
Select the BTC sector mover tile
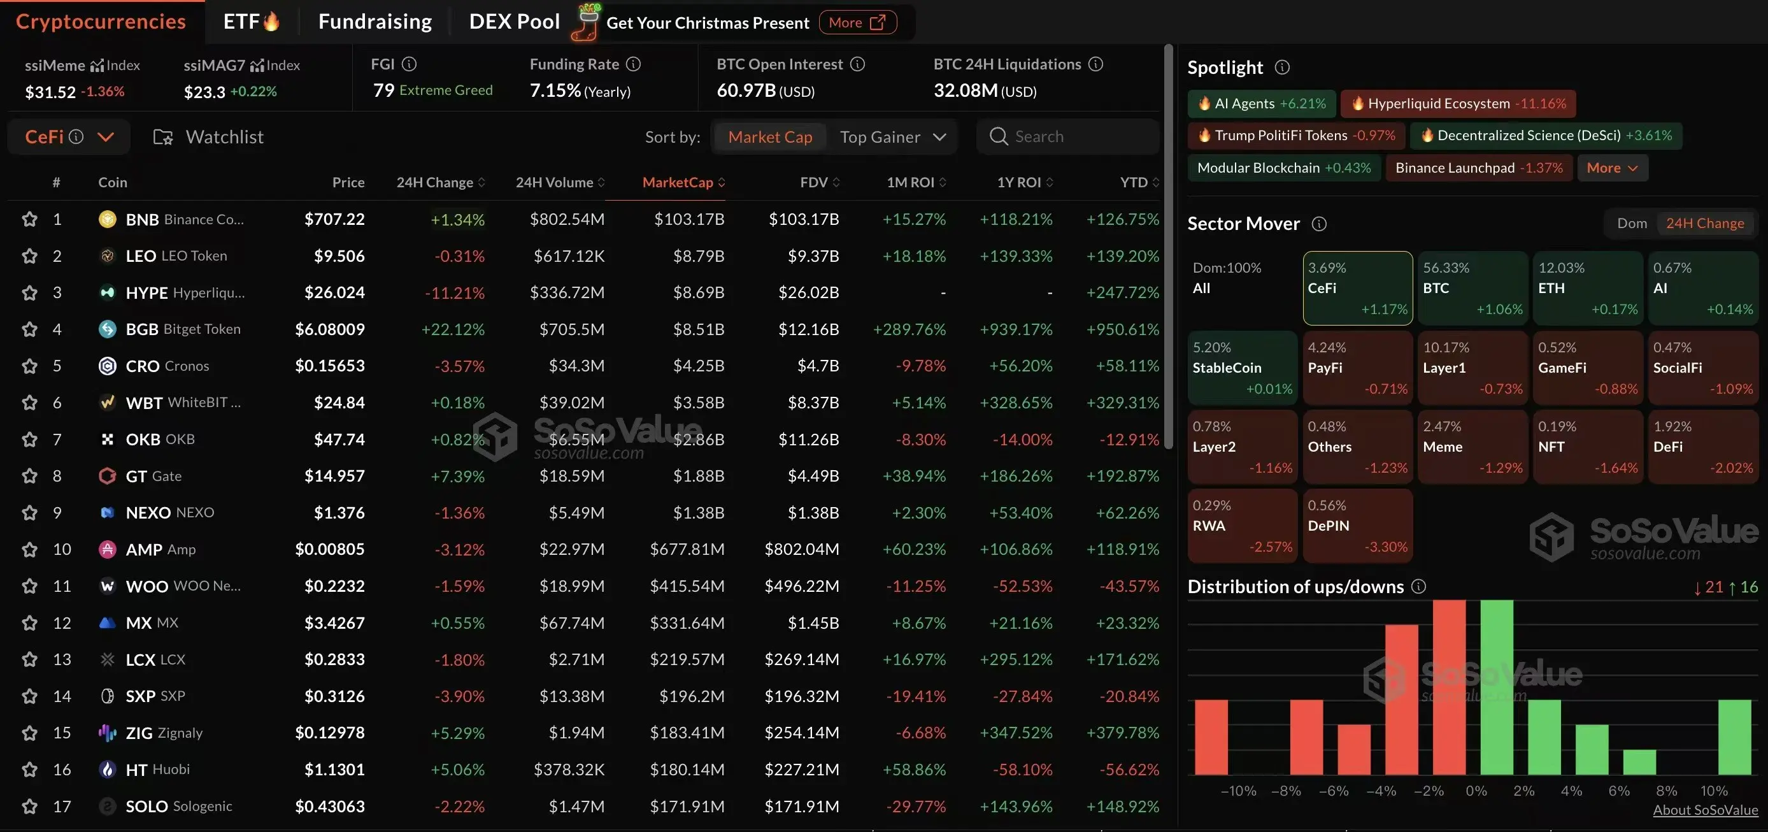pyautogui.click(x=1472, y=287)
